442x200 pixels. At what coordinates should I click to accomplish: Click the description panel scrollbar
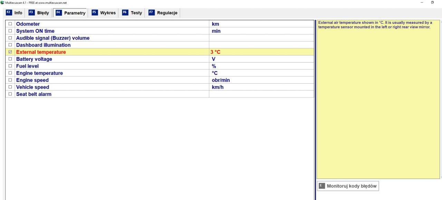click(x=441, y=99)
